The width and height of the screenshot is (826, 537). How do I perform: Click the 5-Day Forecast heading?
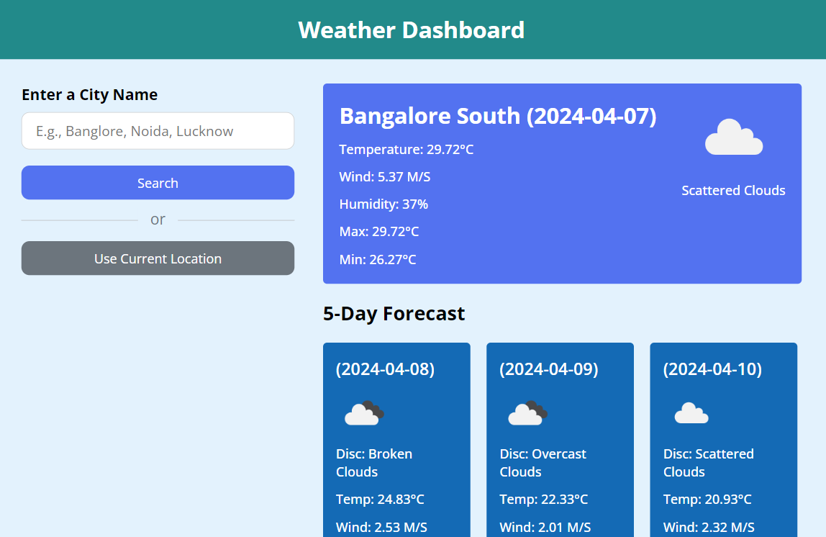(x=394, y=314)
